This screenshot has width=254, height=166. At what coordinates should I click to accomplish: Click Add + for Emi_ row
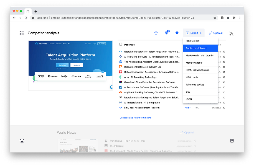coord(187,108)
